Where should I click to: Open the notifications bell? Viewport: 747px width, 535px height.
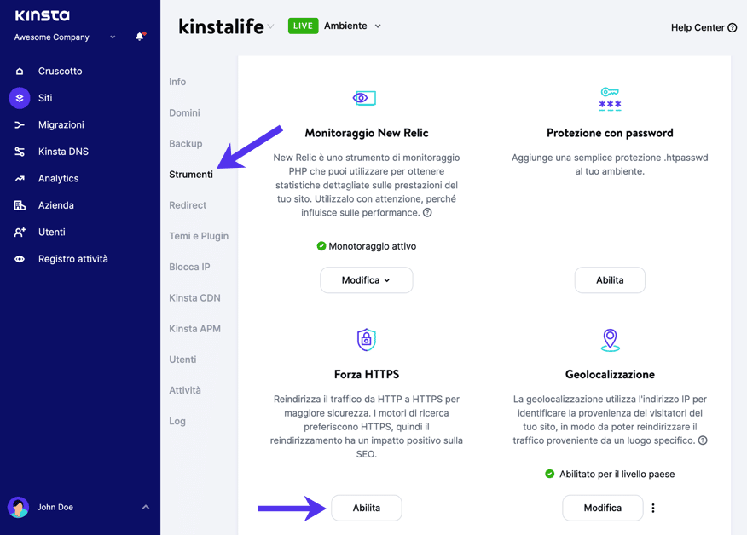pyautogui.click(x=140, y=37)
